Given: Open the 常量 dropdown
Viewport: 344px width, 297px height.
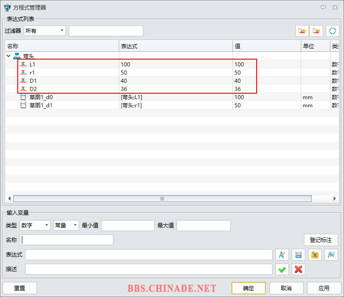Looking at the screenshot, I should 66,225.
